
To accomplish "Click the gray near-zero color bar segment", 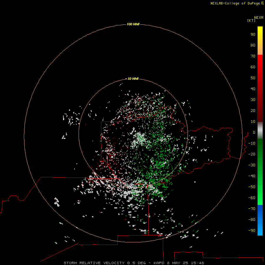I will pos(260,130).
